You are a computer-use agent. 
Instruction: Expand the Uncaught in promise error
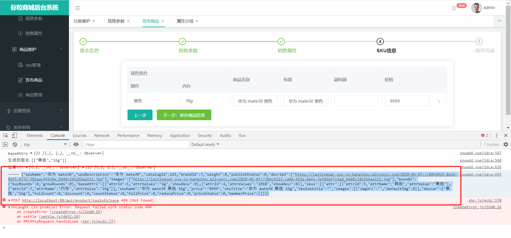(x=10, y=207)
